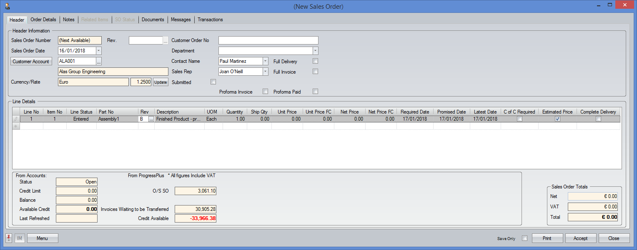Switch to the Order Details tab

coord(43,20)
